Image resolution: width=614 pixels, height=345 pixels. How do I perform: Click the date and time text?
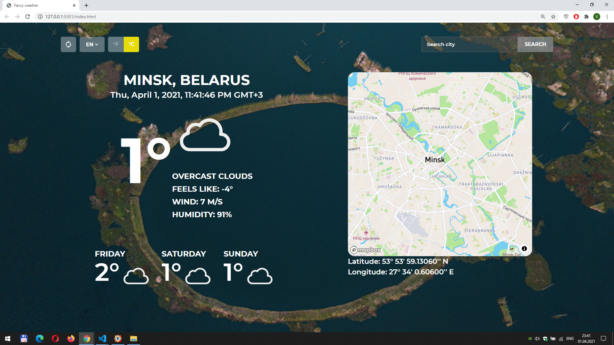pyautogui.click(x=187, y=95)
